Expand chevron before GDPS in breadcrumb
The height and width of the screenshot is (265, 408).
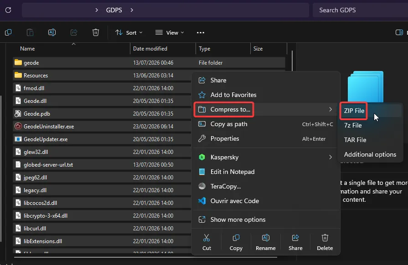coord(97,10)
